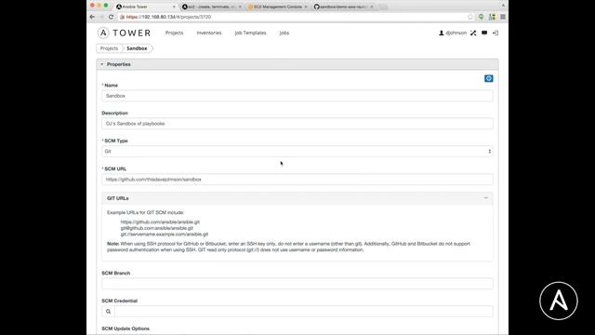
Task: Click the https://github.com/ansible/ansible.git example text
Action: point(160,221)
